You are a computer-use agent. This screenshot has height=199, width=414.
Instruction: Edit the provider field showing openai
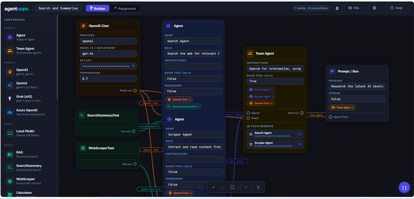pyautogui.click(x=108, y=41)
